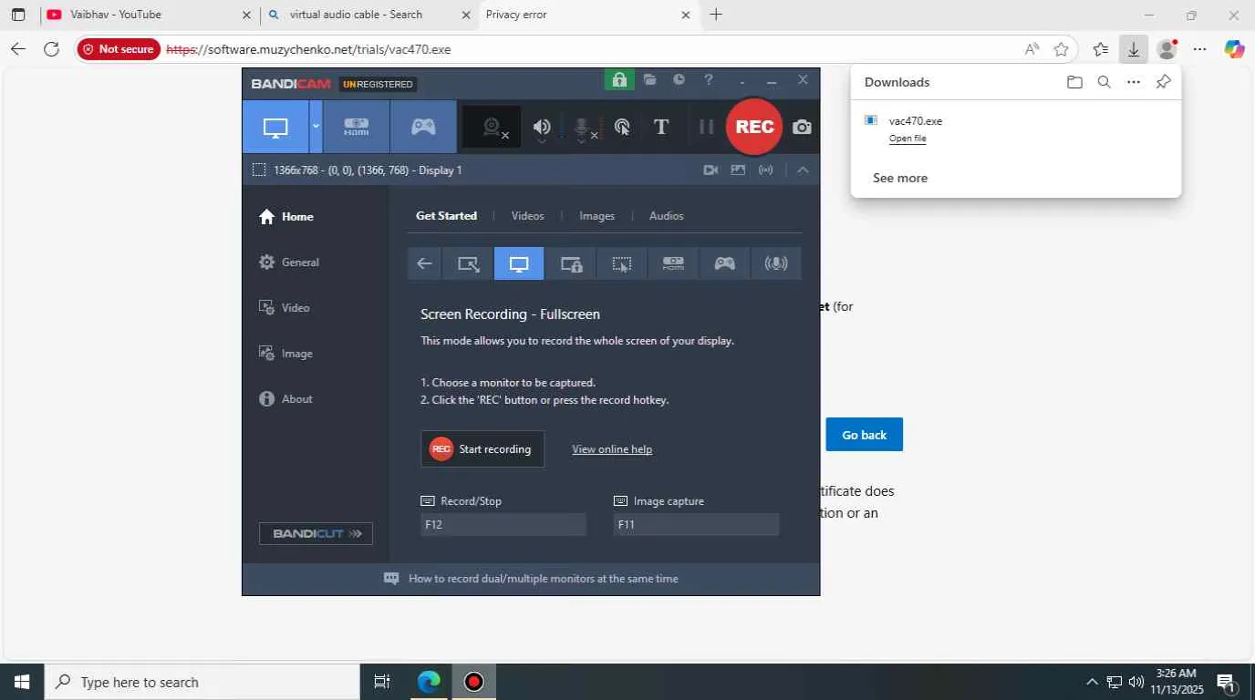
Task: Click the image icon in Bandicam status bar
Action: [x=738, y=170]
